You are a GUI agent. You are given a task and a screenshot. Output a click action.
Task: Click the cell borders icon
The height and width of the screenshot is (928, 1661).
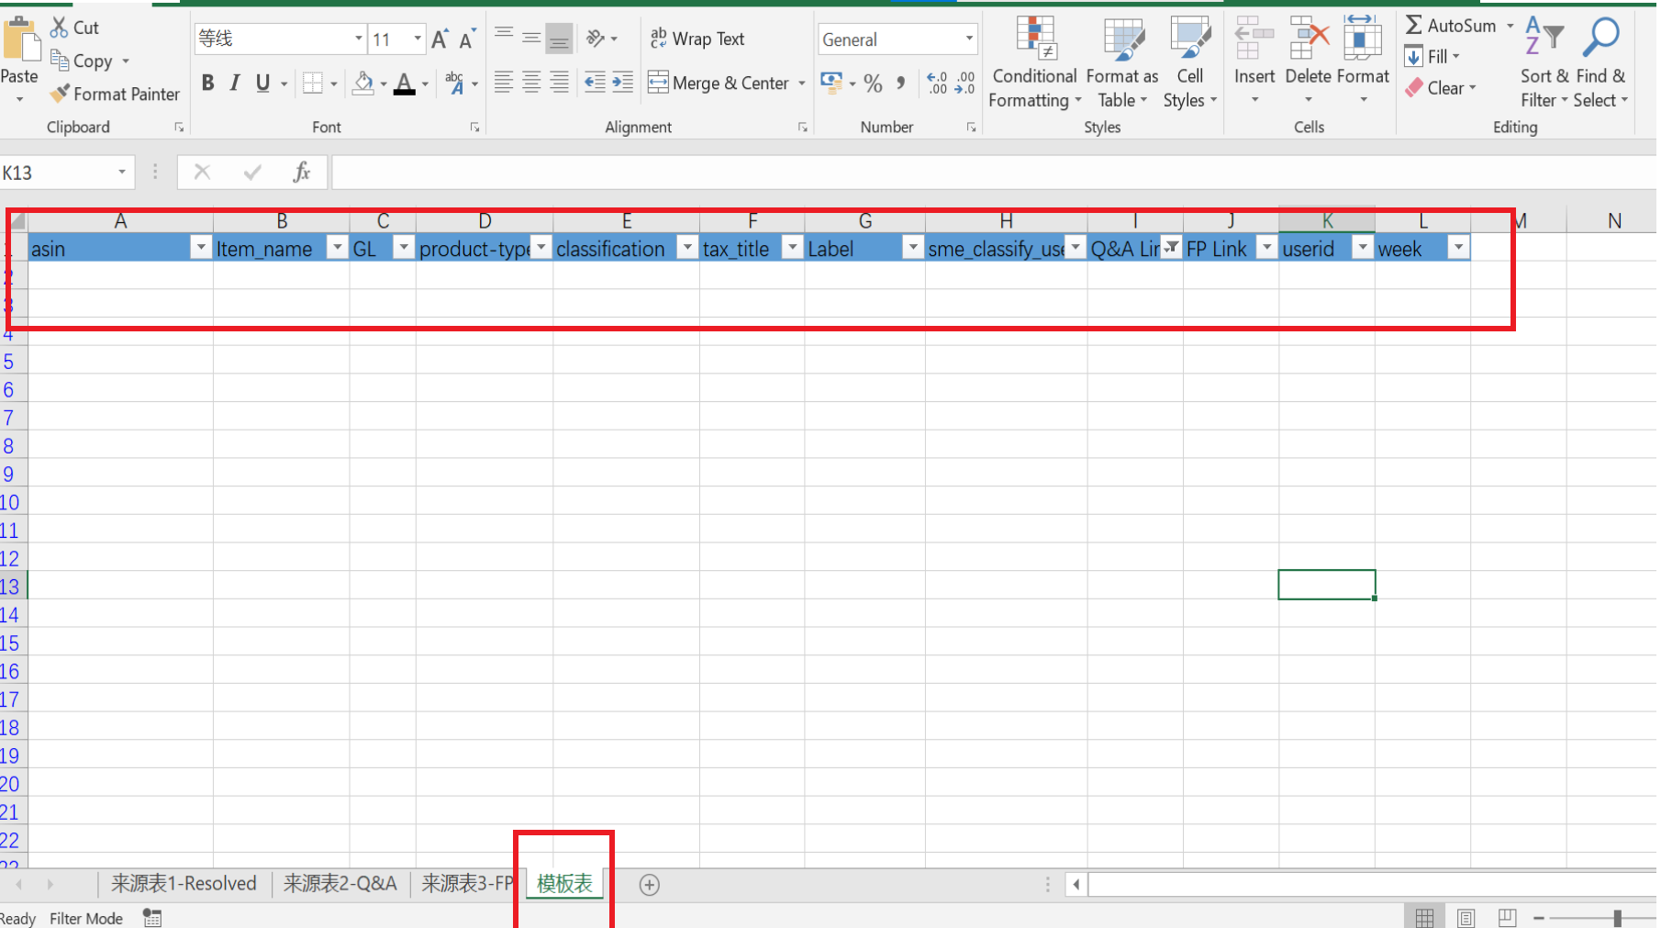(313, 84)
